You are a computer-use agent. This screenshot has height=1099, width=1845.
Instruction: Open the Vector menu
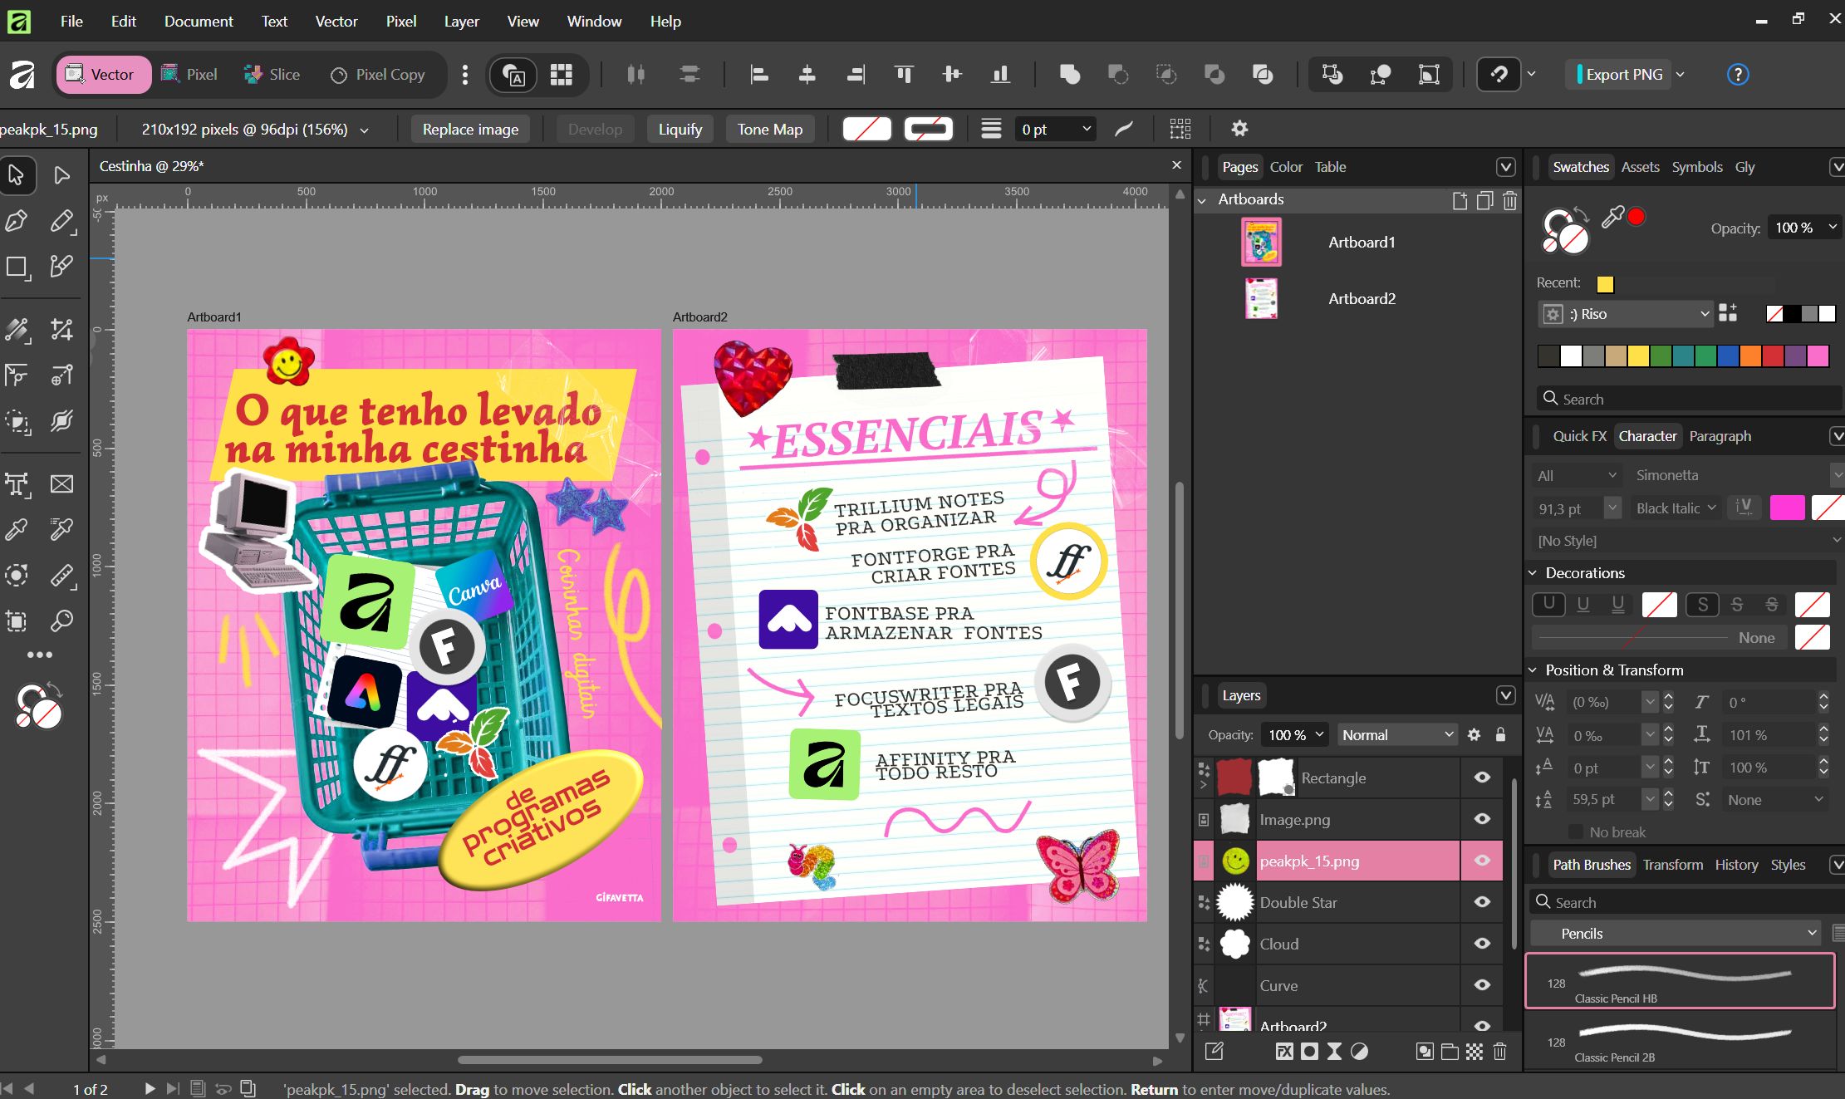point(336,22)
